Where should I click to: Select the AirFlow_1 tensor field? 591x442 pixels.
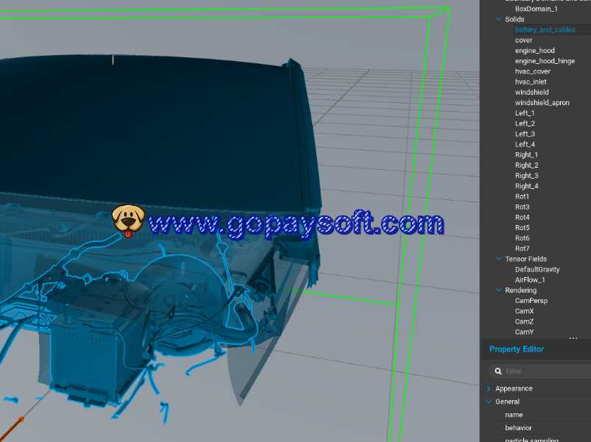click(x=529, y=280)
